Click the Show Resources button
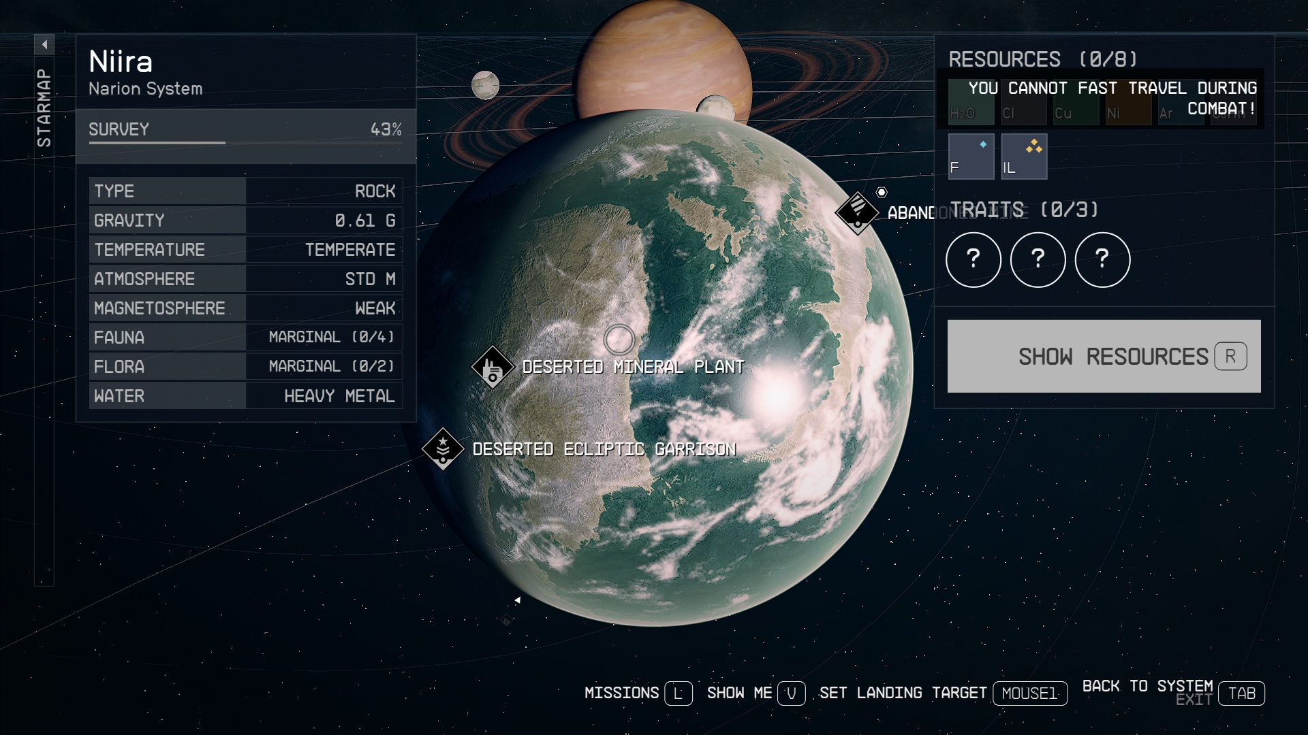Viewport: 1308px width, 735px height. 1104,356
